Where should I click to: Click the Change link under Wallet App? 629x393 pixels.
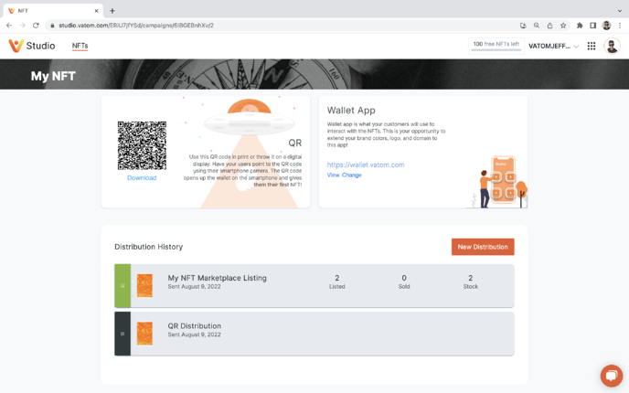point(352,175)
